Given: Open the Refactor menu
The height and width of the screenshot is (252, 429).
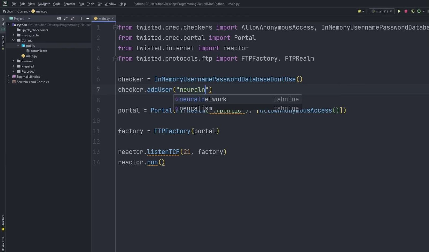Looking at the screenshot, I should pyautogui.click(x=69, y=4).
